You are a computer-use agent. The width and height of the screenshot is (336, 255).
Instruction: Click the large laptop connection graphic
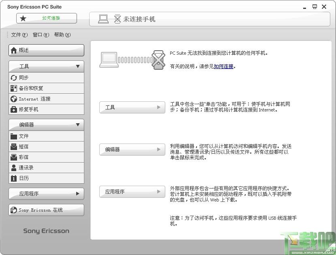(x=109, y=60)
